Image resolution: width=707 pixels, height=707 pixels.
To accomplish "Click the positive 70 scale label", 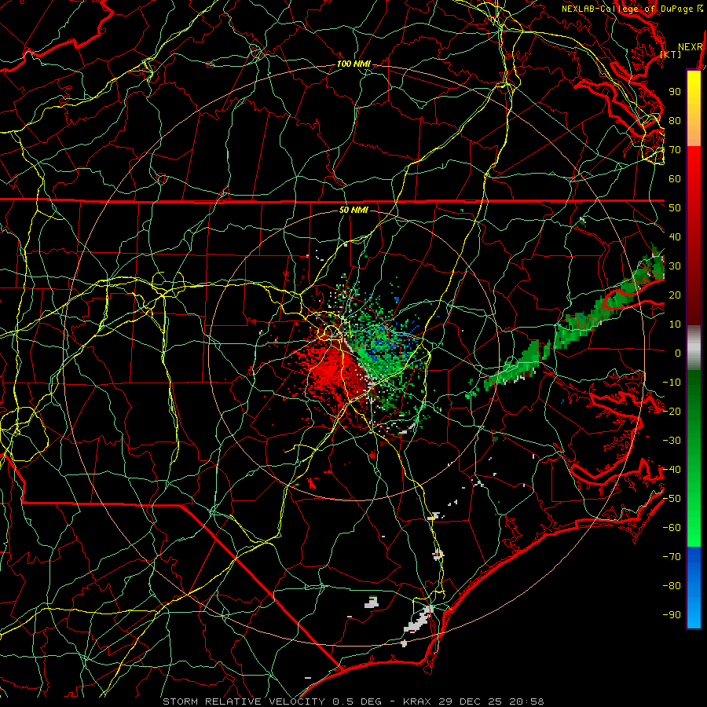I will point(675,149).
